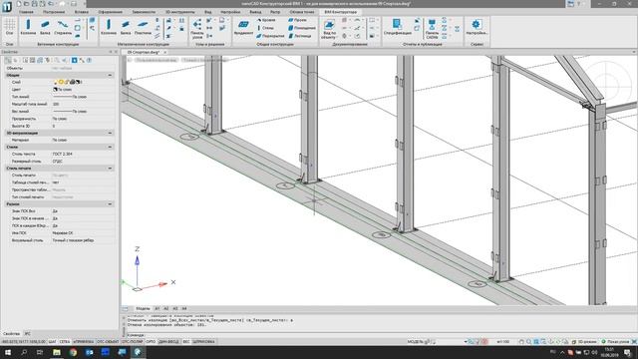Open the Слой layer value dropdown
This screenshot has height=359, width=638.
coord(83,82)
